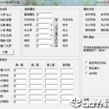Click 第四套 会心等级 field

coord(67,86)
